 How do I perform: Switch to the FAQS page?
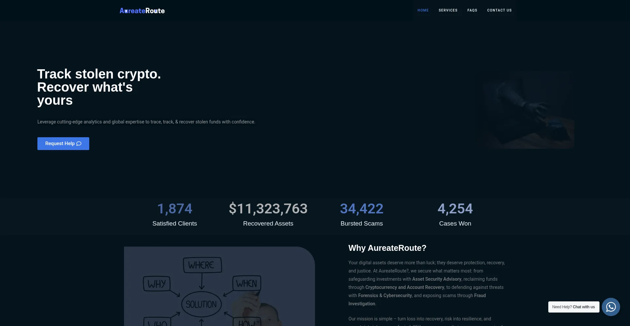(x=472, y=10)
